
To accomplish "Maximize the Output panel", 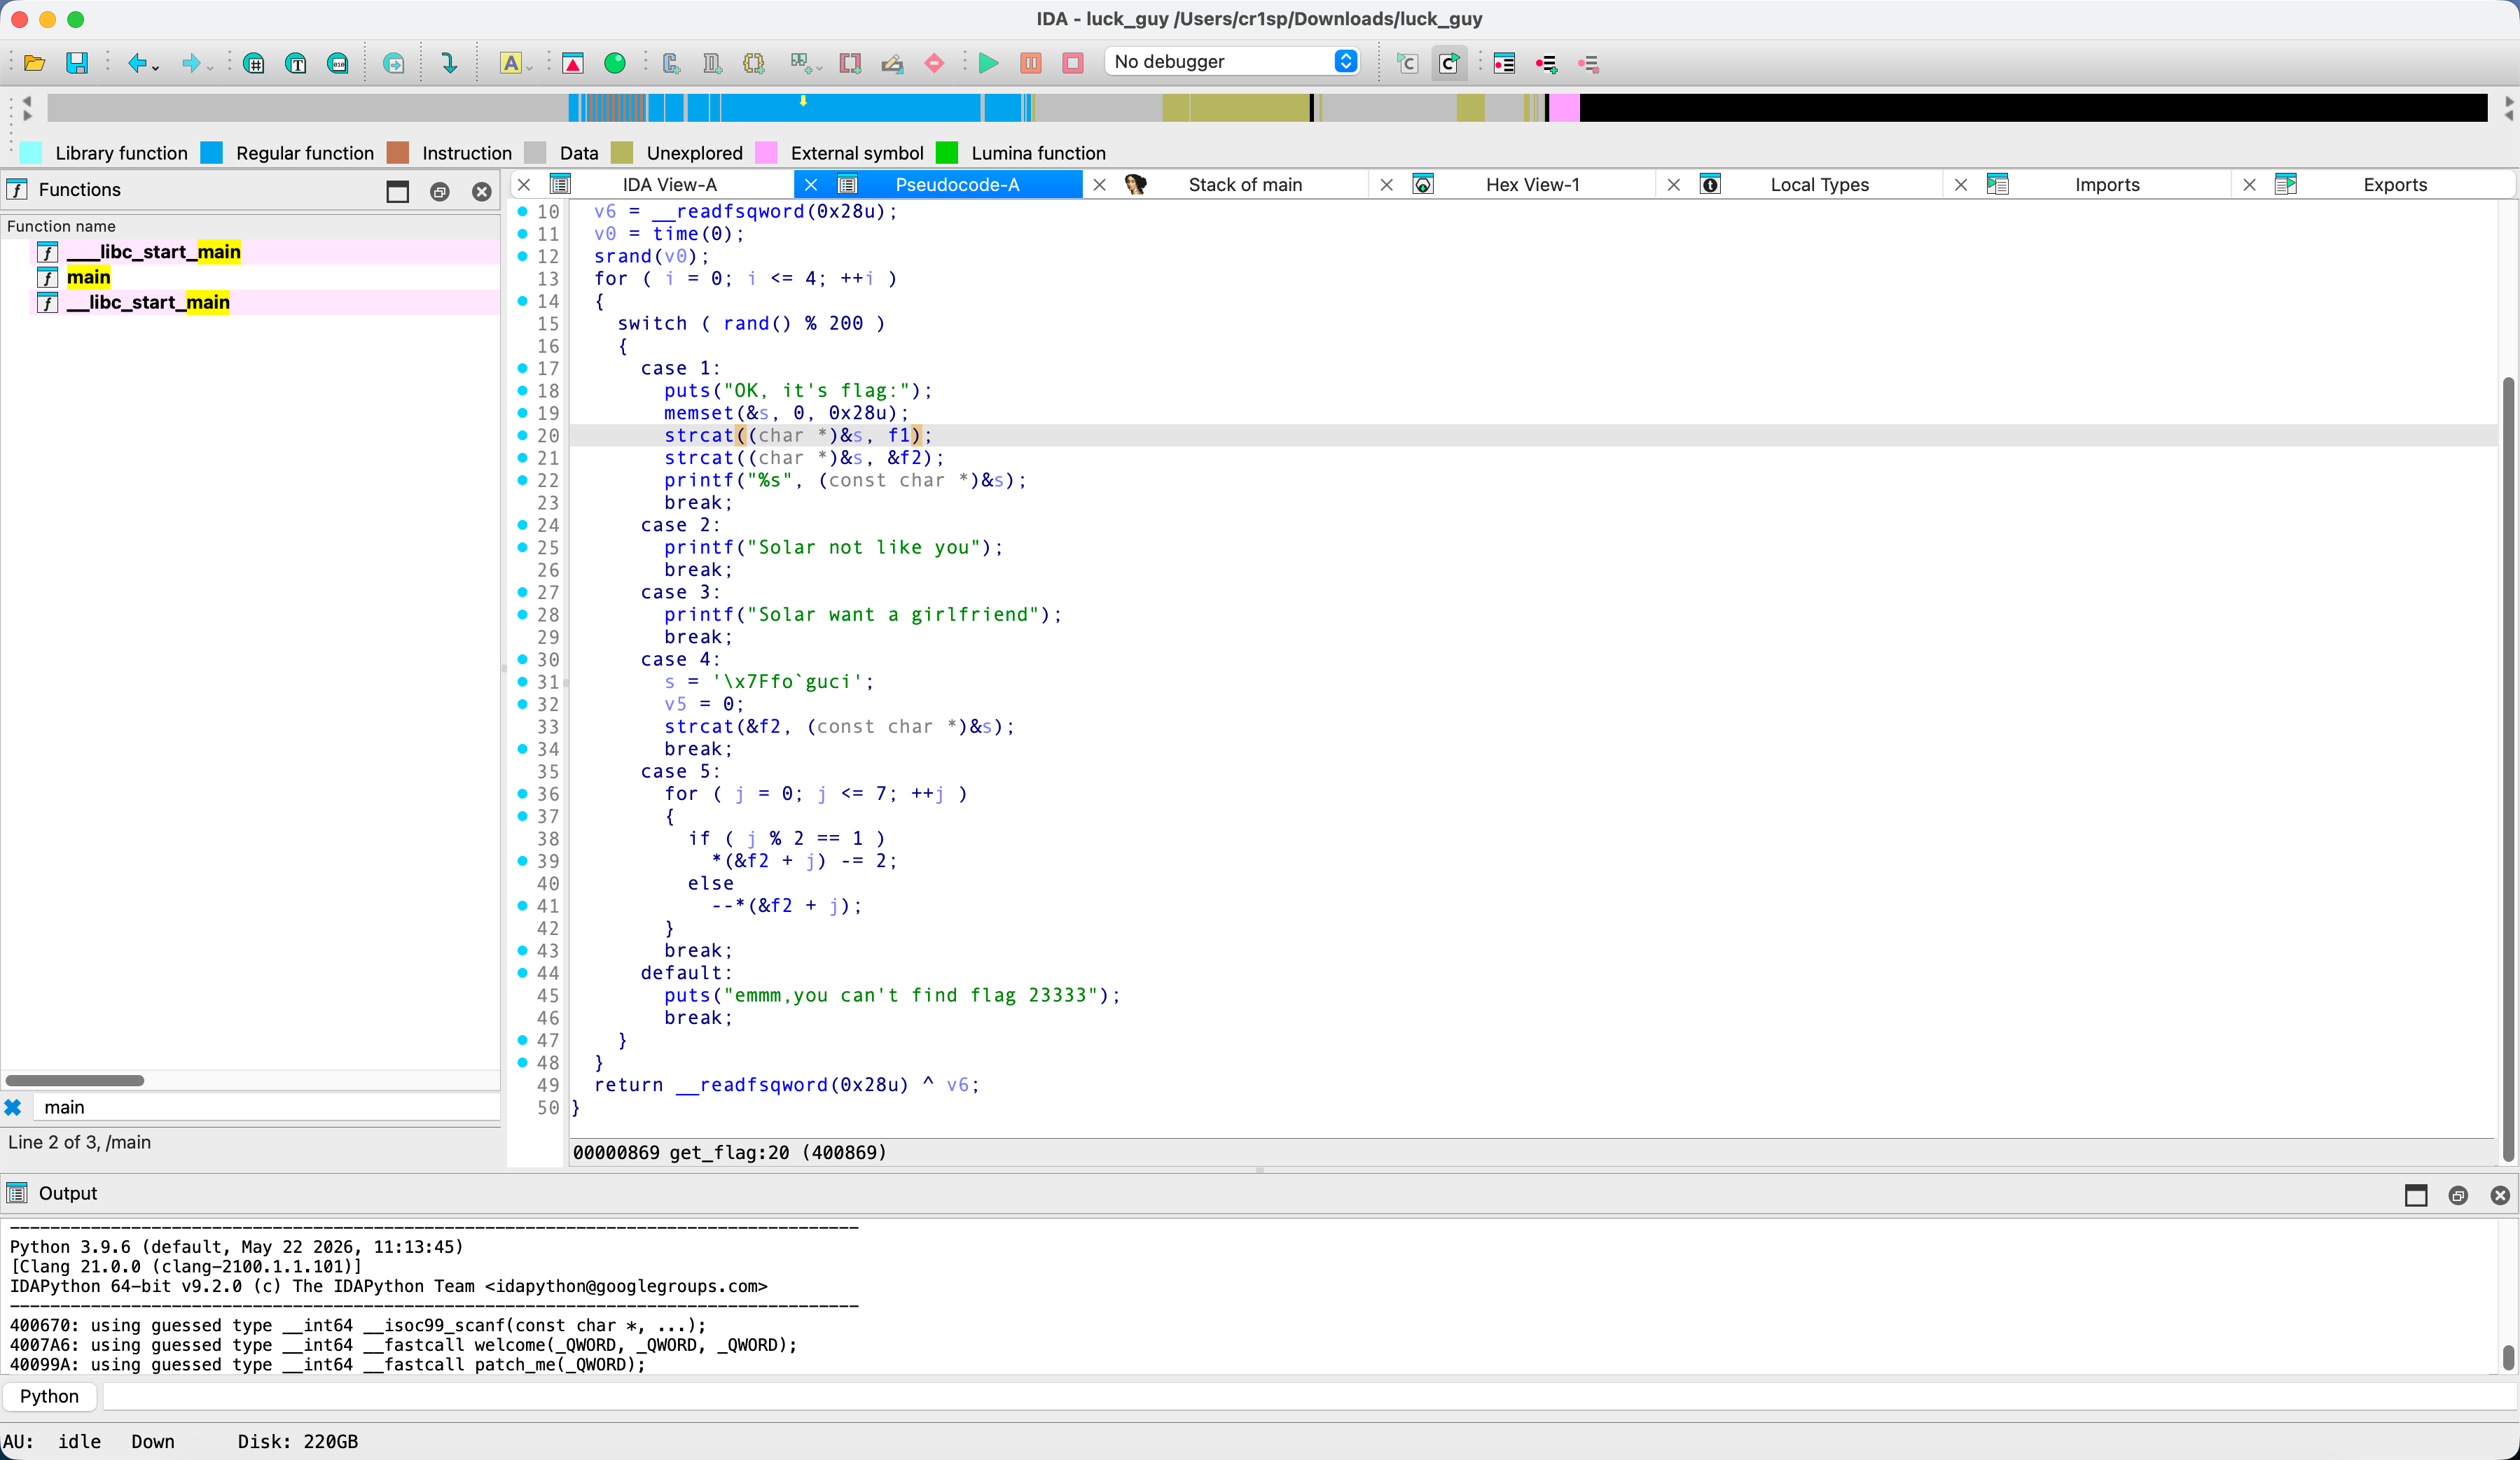I will pos(2416,1195).
